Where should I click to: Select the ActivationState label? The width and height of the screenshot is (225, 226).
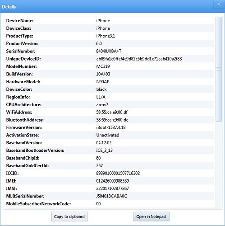tap(23, 135)
